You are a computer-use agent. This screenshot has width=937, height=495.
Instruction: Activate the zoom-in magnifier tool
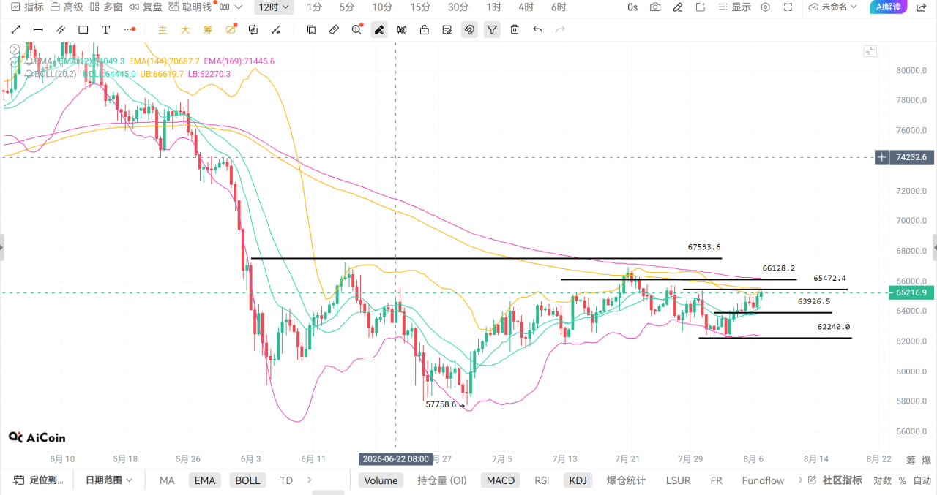coord(356,30)
